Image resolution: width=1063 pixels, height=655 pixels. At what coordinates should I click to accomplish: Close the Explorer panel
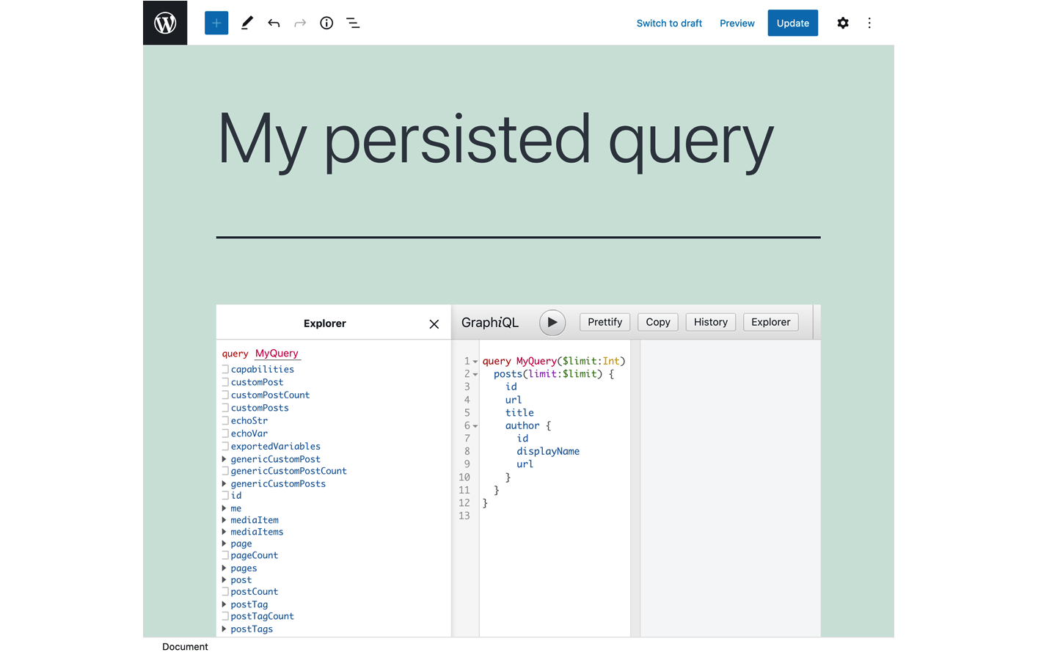(434, 323)
